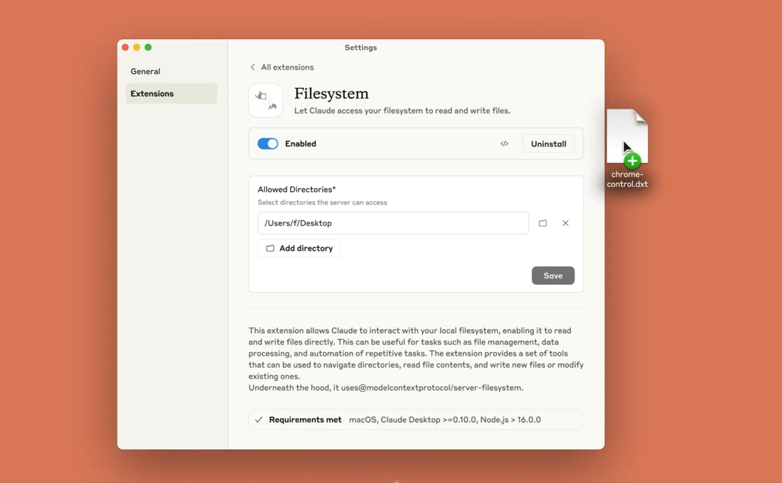This screenshot has width=782, height=483.
Task: Click the Requirements met text
Action: click(x=305, y=420)
